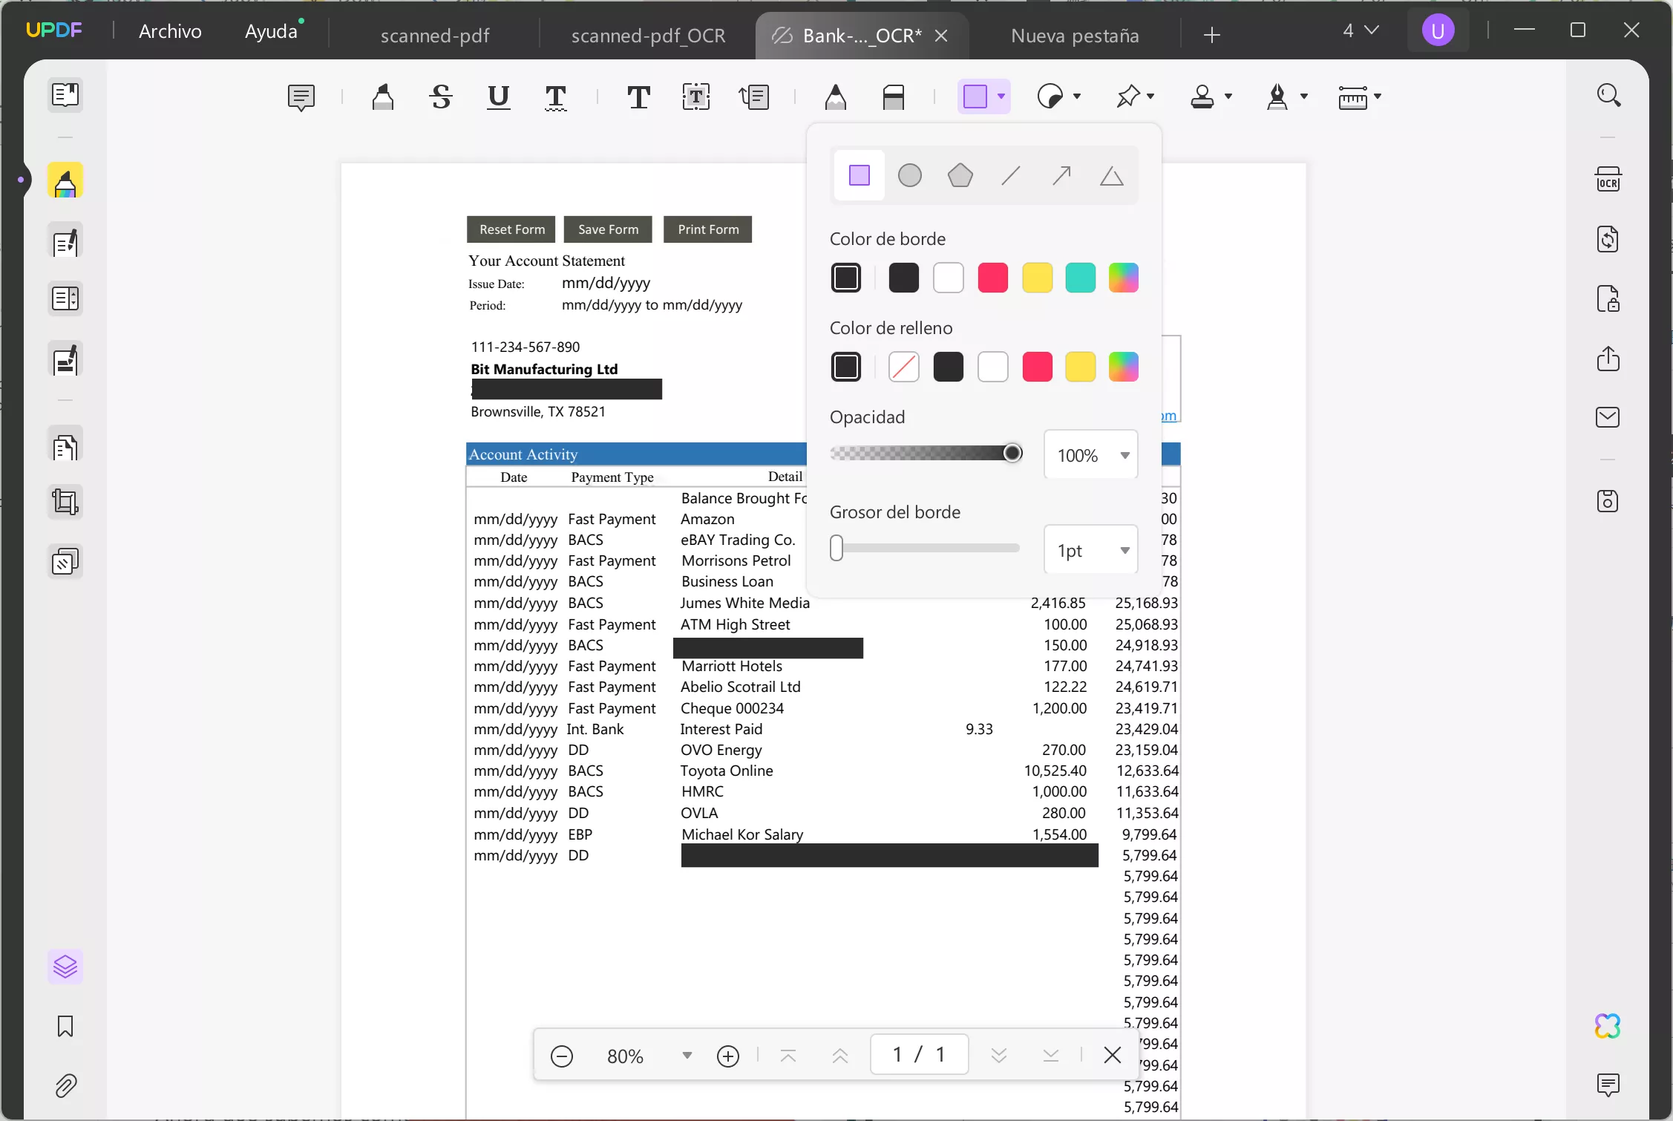Set fill color to no fill
Image resolution: width=1673 pixels, height=1121 pixels.
[904, 367]
